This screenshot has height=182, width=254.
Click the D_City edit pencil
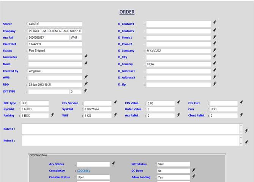[x=215, y=56]
